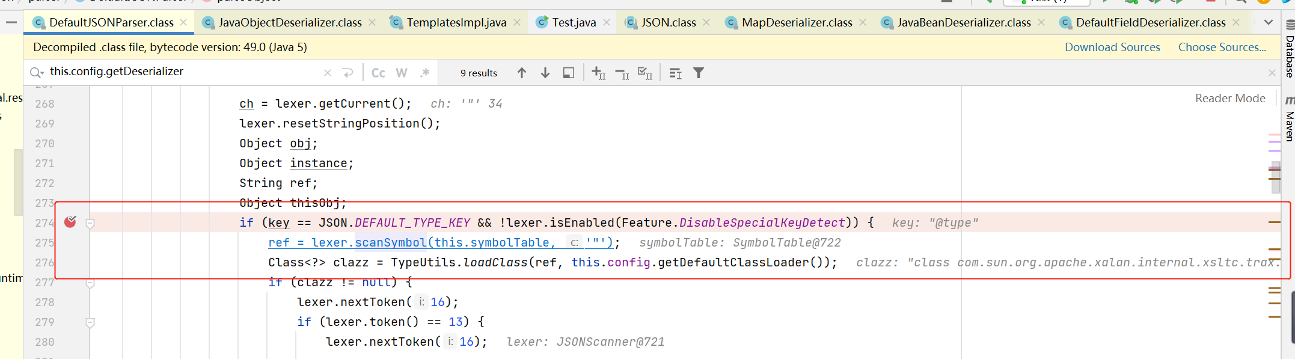The image size is (1295, 359).
Task: Click the '9 results' count label
Action: [479, 73]
